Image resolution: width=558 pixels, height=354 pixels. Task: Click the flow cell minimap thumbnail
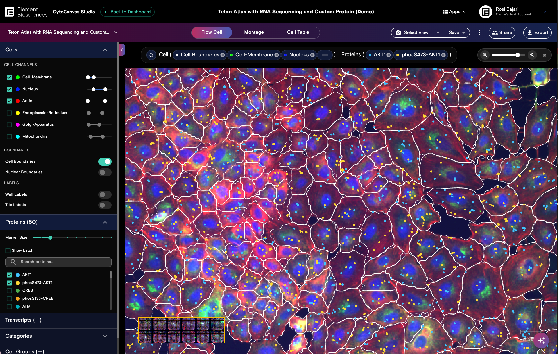pyautogui.click(x=181, y=330)
